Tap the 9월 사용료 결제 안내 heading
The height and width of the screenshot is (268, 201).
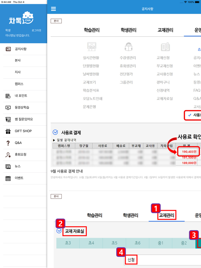(x=67, y=171)
